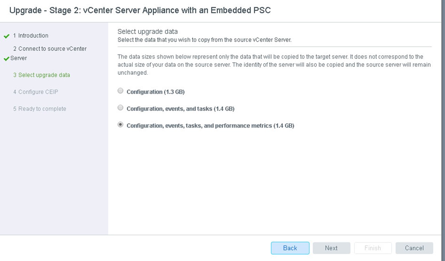Select the Configuration (1.3 GB) radio button

point(120,91)
